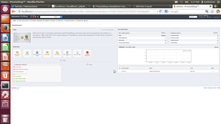This screenshot has height=124, width=221.
Task: Check the 'Do not show me this again' box
Action: coord(100,30)
